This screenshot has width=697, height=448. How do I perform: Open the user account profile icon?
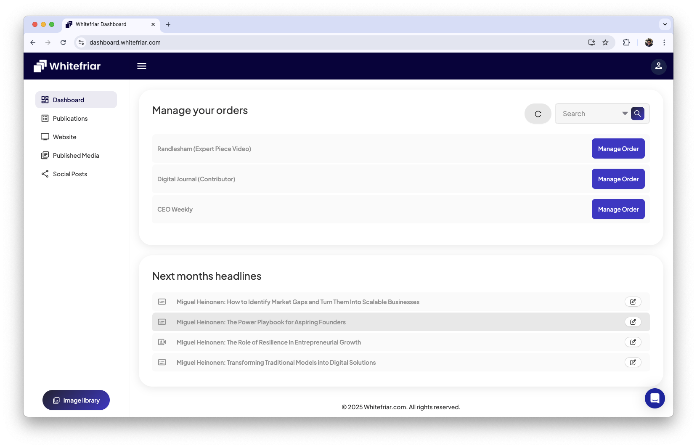click(658, 66)
